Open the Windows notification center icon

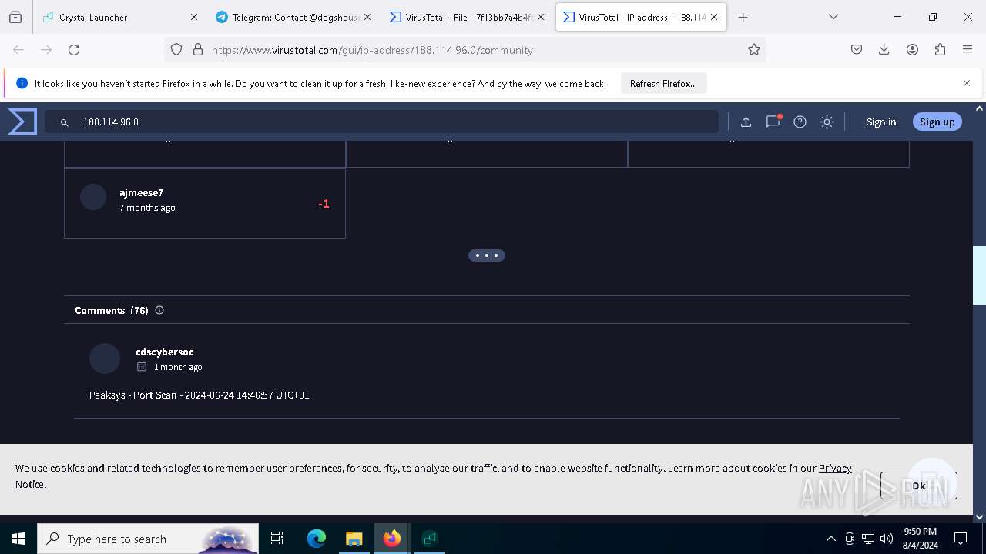tap(961, 539)
